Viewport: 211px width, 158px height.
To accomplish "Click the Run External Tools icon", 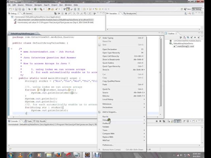I will 41,9.
